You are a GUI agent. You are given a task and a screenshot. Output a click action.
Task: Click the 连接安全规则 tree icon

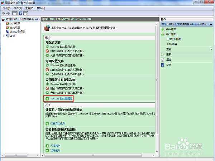click(7, 32)
